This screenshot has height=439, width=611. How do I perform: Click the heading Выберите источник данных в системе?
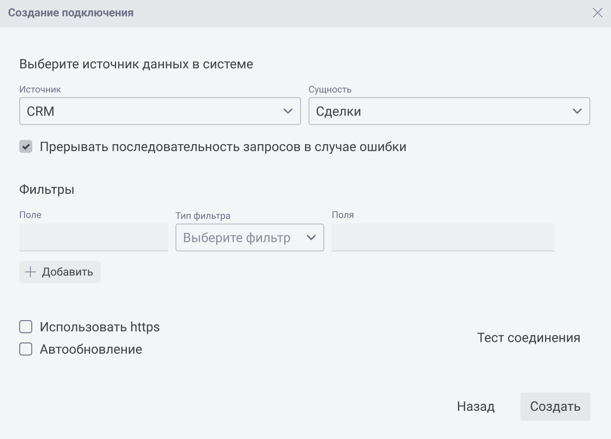pyautogui.click(x=136, y=64)
